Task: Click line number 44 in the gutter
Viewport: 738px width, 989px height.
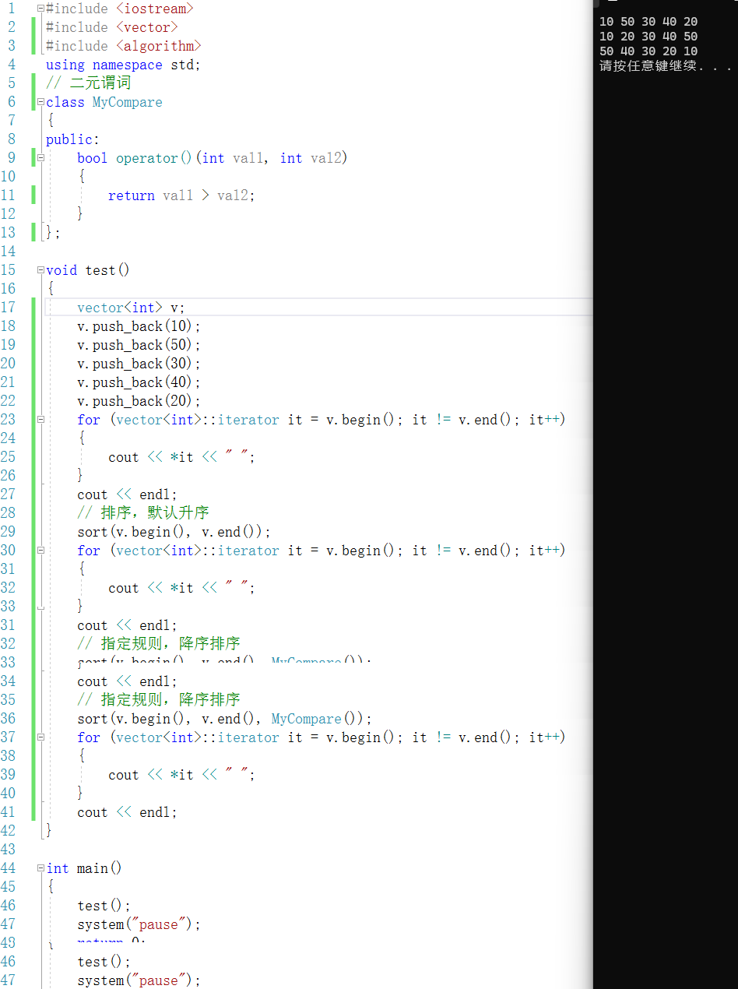Action: [x=9, y=868]
